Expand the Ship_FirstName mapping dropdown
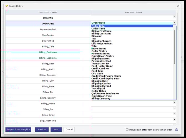This screenshot has height=138, width=186. tap(175, 120)
